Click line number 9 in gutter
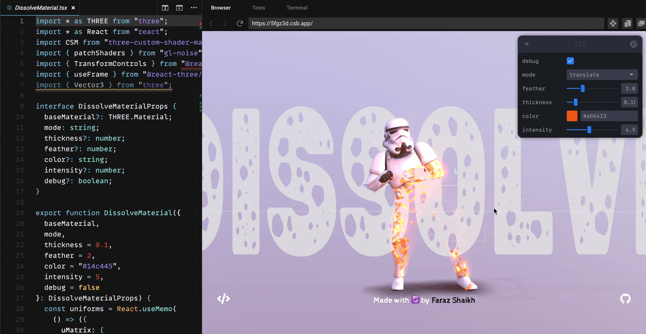This screenshot has width=646, height=334. pyautogui.click(x=22, y=106)
